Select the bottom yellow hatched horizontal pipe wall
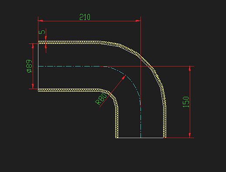This screenshot has height=172, width=226. point(69,90)
